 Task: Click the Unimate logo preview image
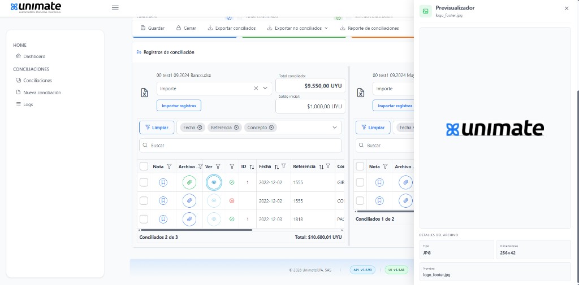tap(495, 129)
